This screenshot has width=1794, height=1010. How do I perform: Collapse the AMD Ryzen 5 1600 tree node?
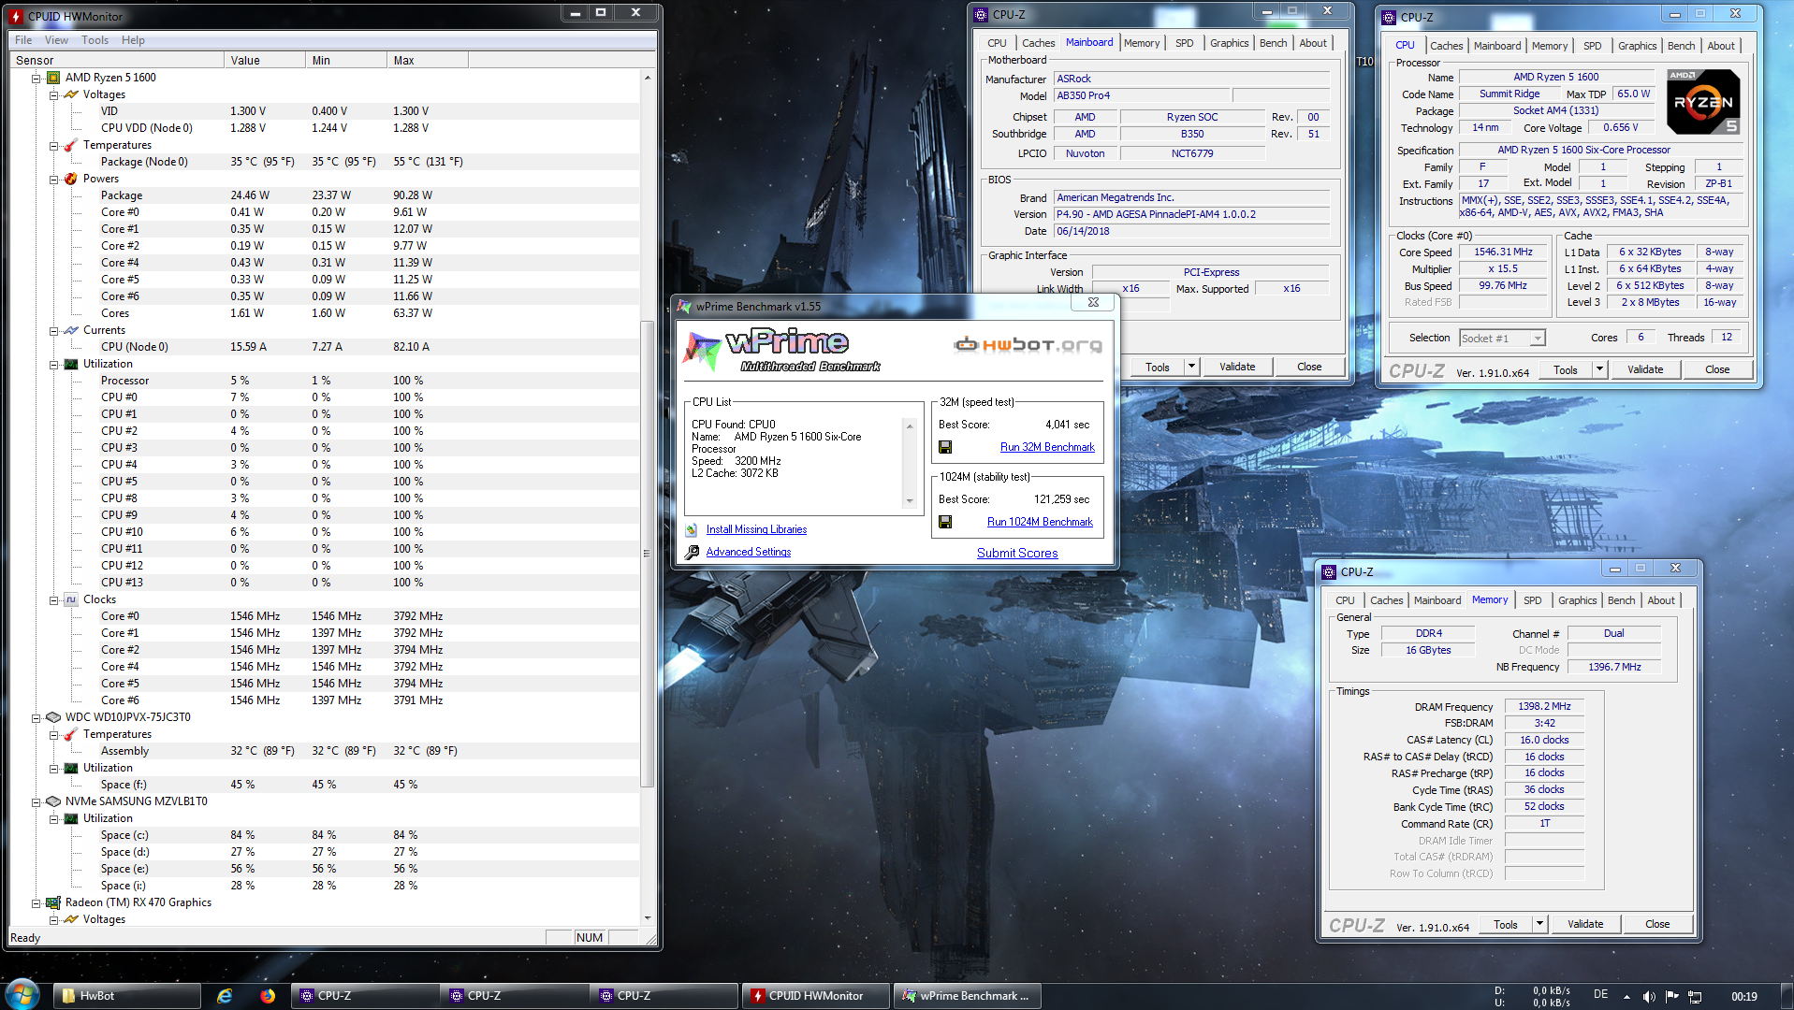click(36, 79)
